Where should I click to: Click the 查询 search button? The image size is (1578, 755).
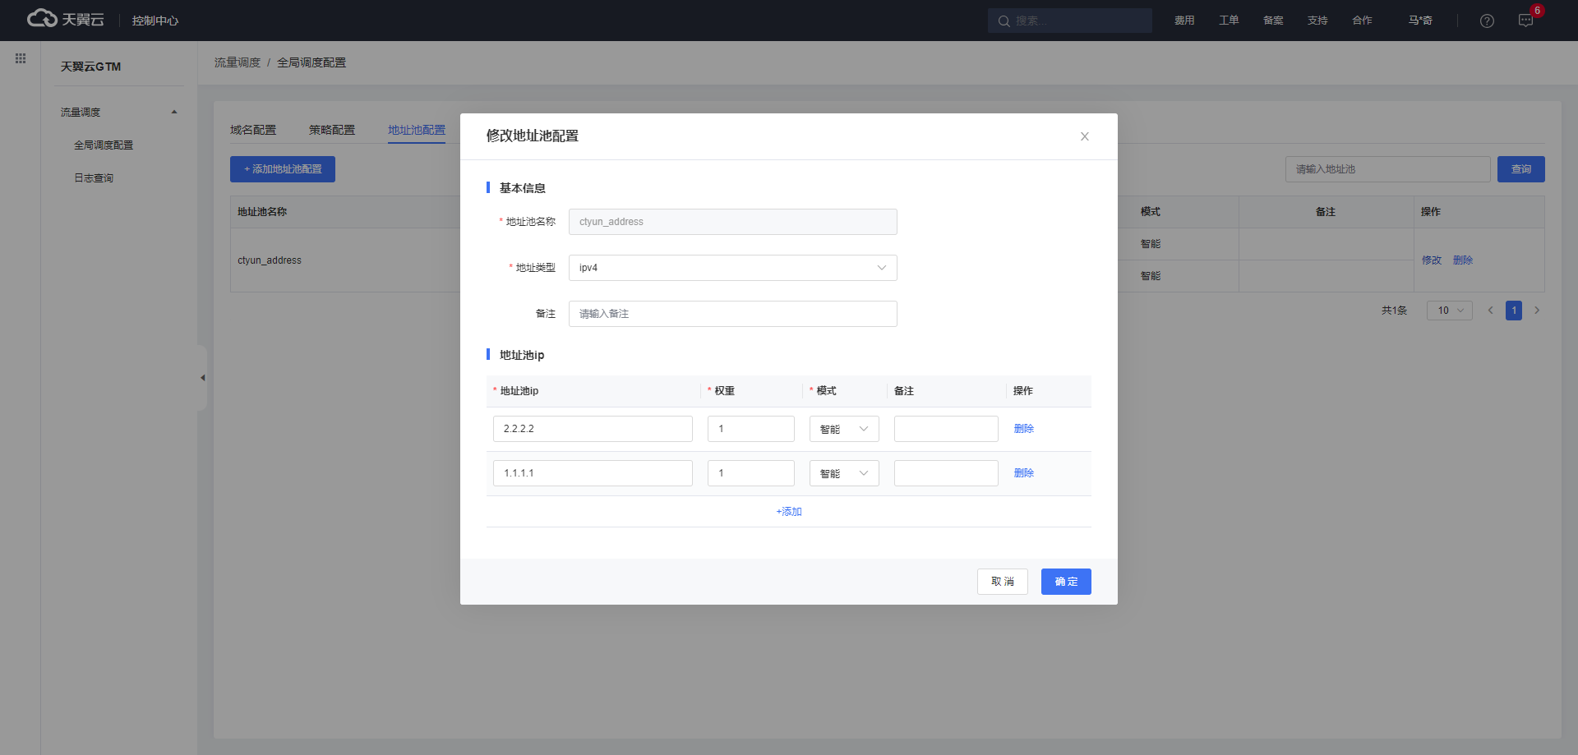[x=1521, y=169]
